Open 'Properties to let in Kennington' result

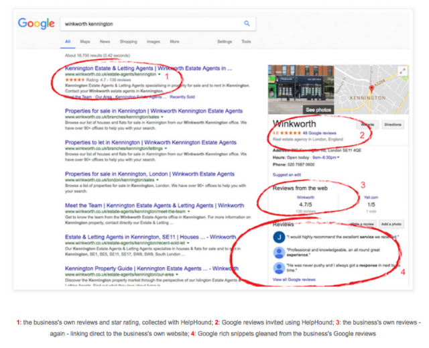tap(151, 142)
